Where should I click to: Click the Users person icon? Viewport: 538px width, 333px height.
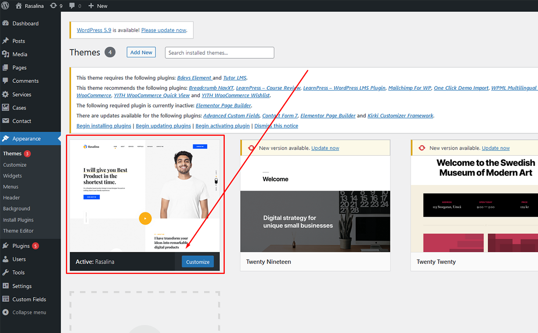pyautogui.click(x=6, y=259)
